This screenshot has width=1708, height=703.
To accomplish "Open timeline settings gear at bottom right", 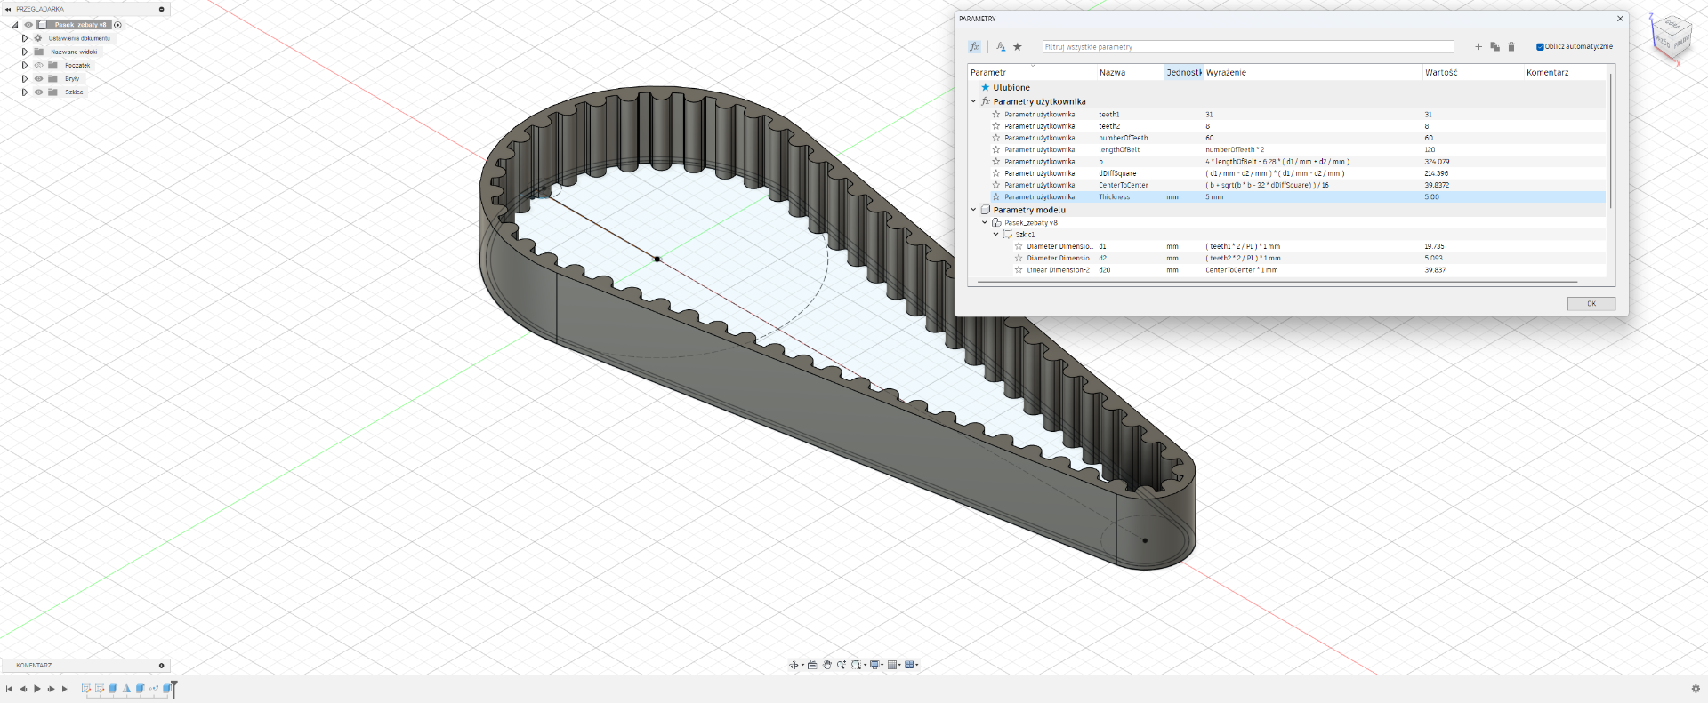I will coord(1695,689).
